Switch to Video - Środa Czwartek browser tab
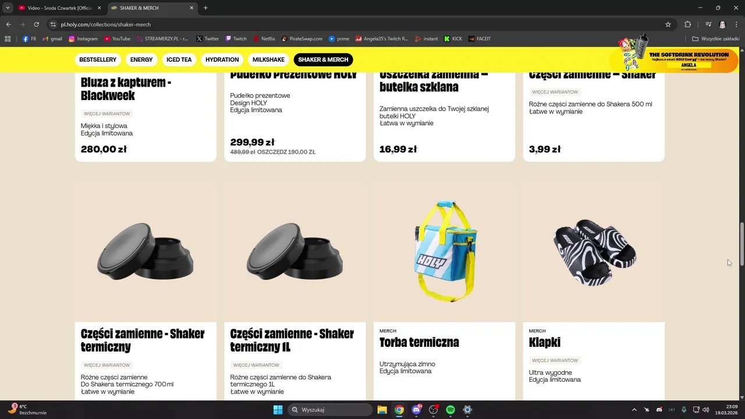Screen dimensions: 745x419 tap(59, 8)
